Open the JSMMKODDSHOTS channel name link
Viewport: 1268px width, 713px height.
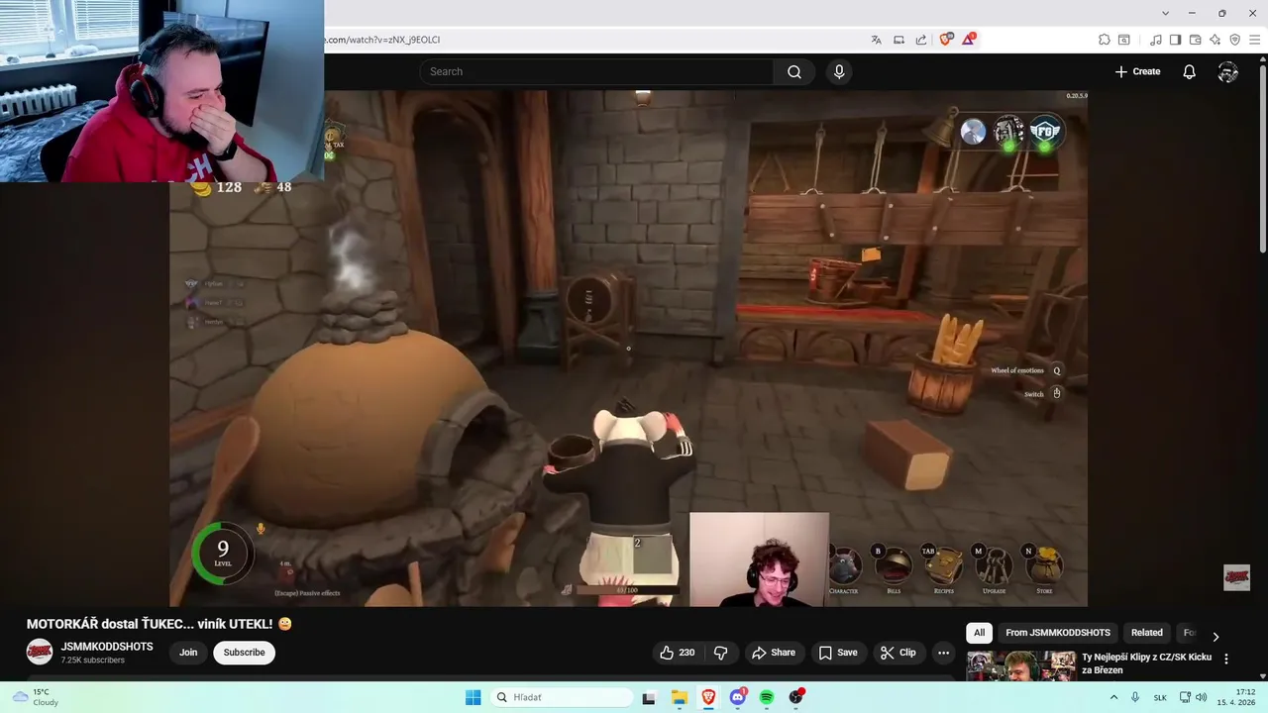[x=107, y=647]
